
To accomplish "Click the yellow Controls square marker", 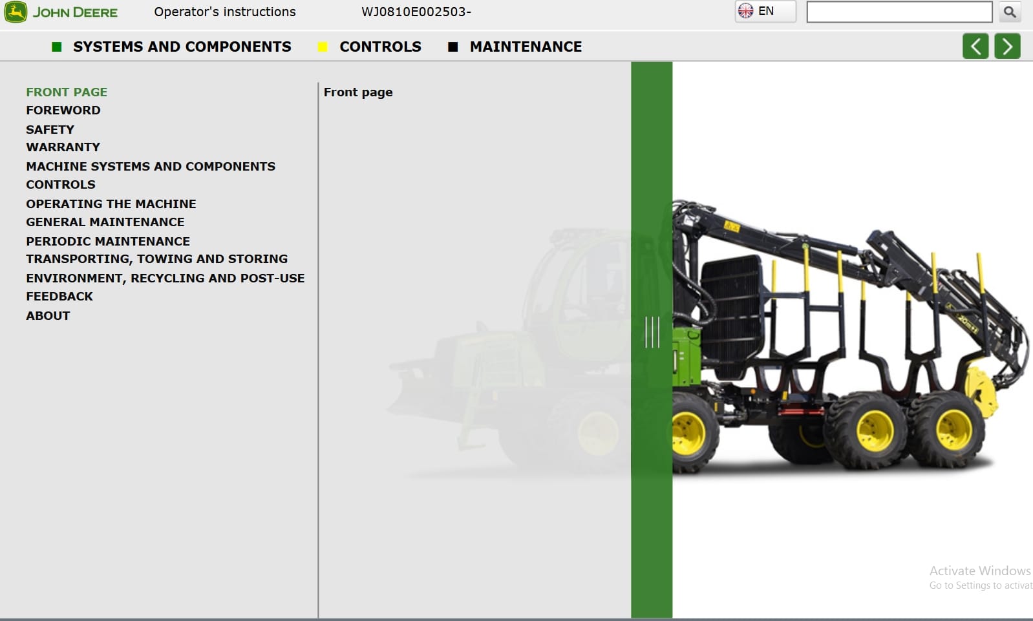I will point(323,47).
